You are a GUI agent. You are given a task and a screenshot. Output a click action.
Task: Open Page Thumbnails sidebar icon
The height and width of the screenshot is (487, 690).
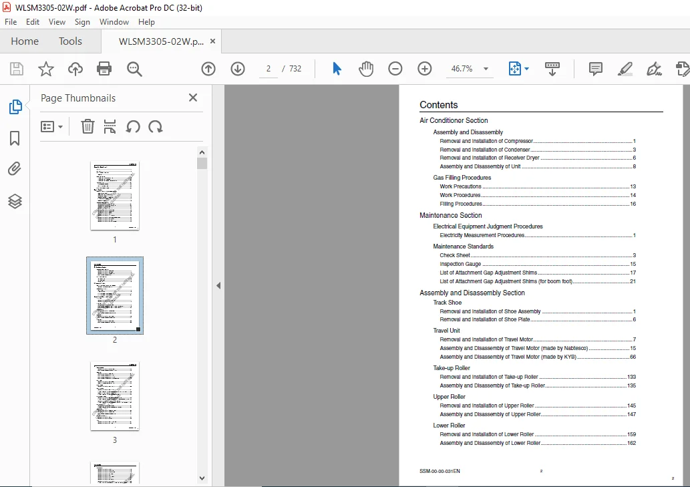click(15, 107)
